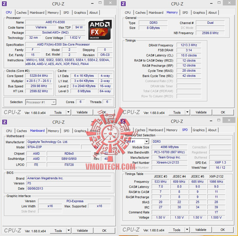
Task: Click the Core Speed 5329.64 MHz value
Action: pos(39,76)
